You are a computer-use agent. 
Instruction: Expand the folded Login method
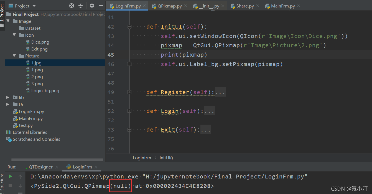[129, 111]
